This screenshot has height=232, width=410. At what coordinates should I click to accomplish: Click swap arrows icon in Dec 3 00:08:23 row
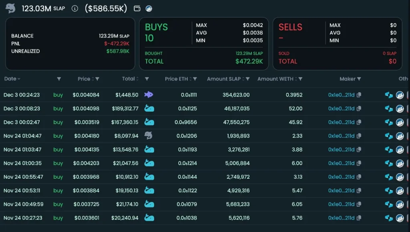pyautogui.click(x=389, y=109)
